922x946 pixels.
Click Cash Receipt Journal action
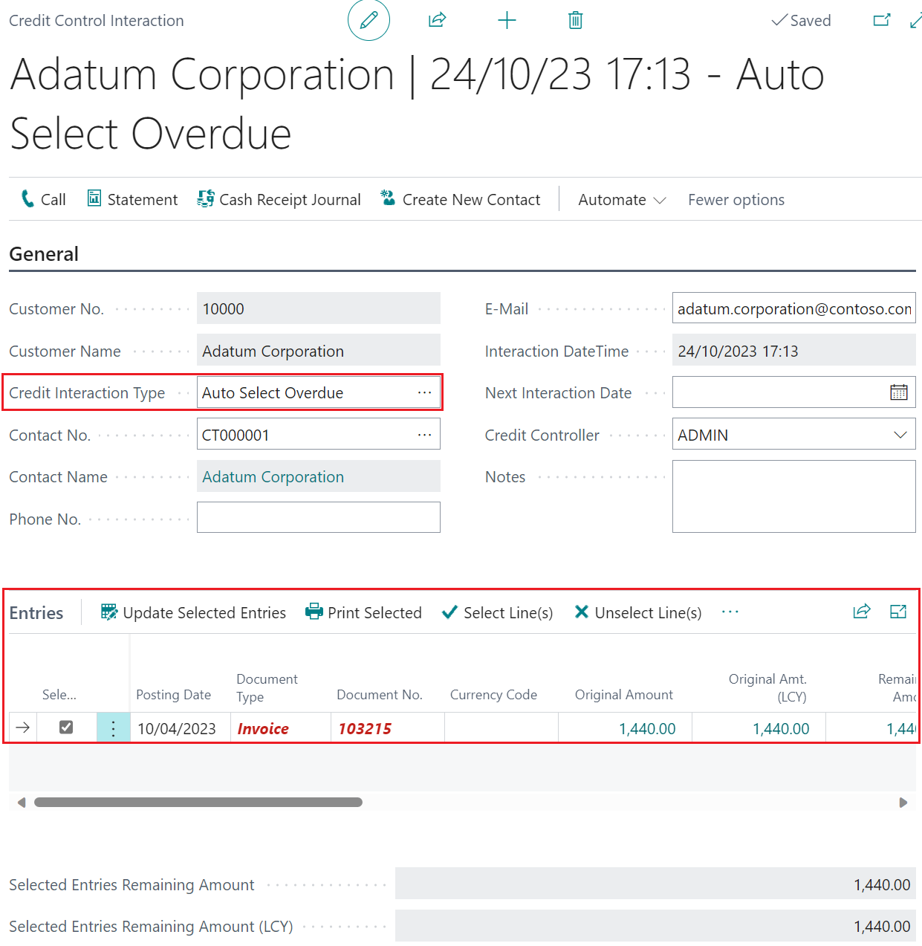(279, 200)
